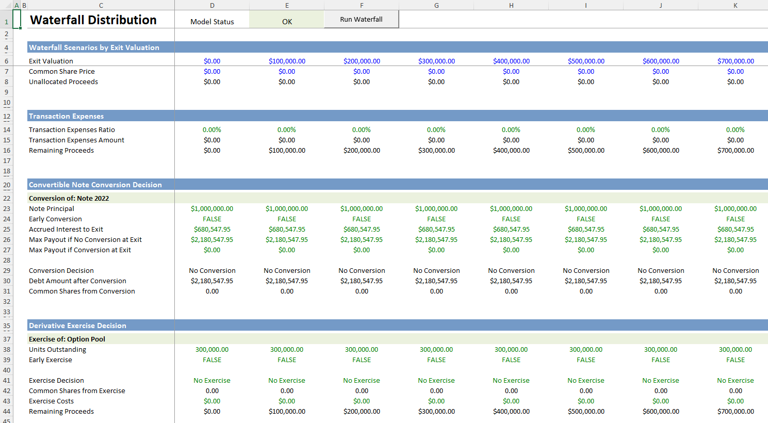Click the Accrued Interest to Exit label
Image resolution: width=768 pixels, height=423 pixels.
coord(66,229)
